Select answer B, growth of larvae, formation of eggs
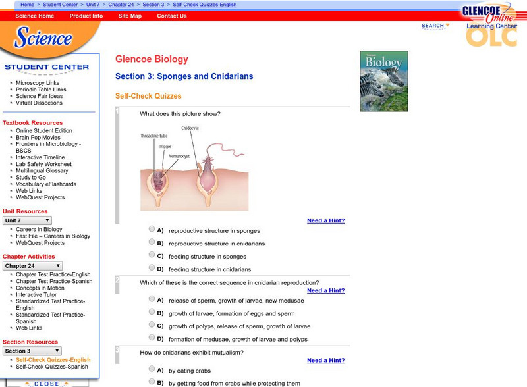Image resolution: width=527 pixels, height=387 pixels. pyautogui.click(x=152, y=313)
